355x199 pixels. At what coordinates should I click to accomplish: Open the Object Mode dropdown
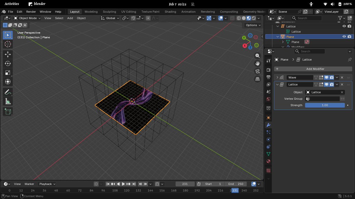coord(27,18)
